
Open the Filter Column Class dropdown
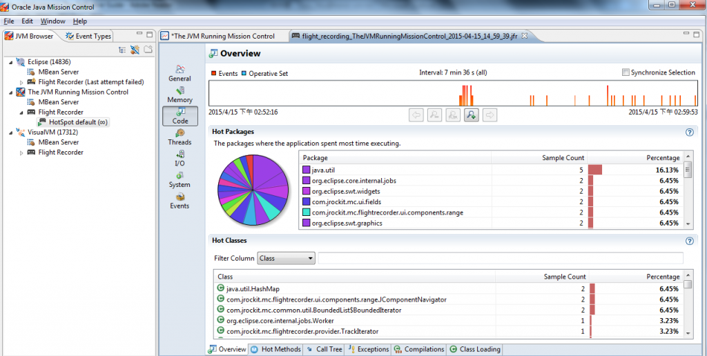(x=286, y=258)
